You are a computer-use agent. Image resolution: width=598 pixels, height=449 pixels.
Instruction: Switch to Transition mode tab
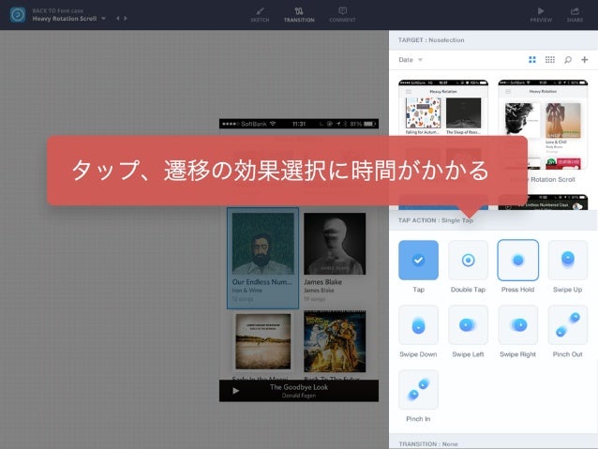(299, 15)
